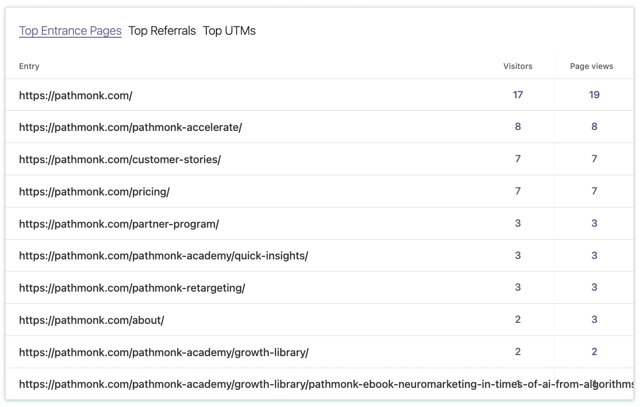Select the page views value 19
Viewport: 640px width, 407px height.
tap(594, 95)
